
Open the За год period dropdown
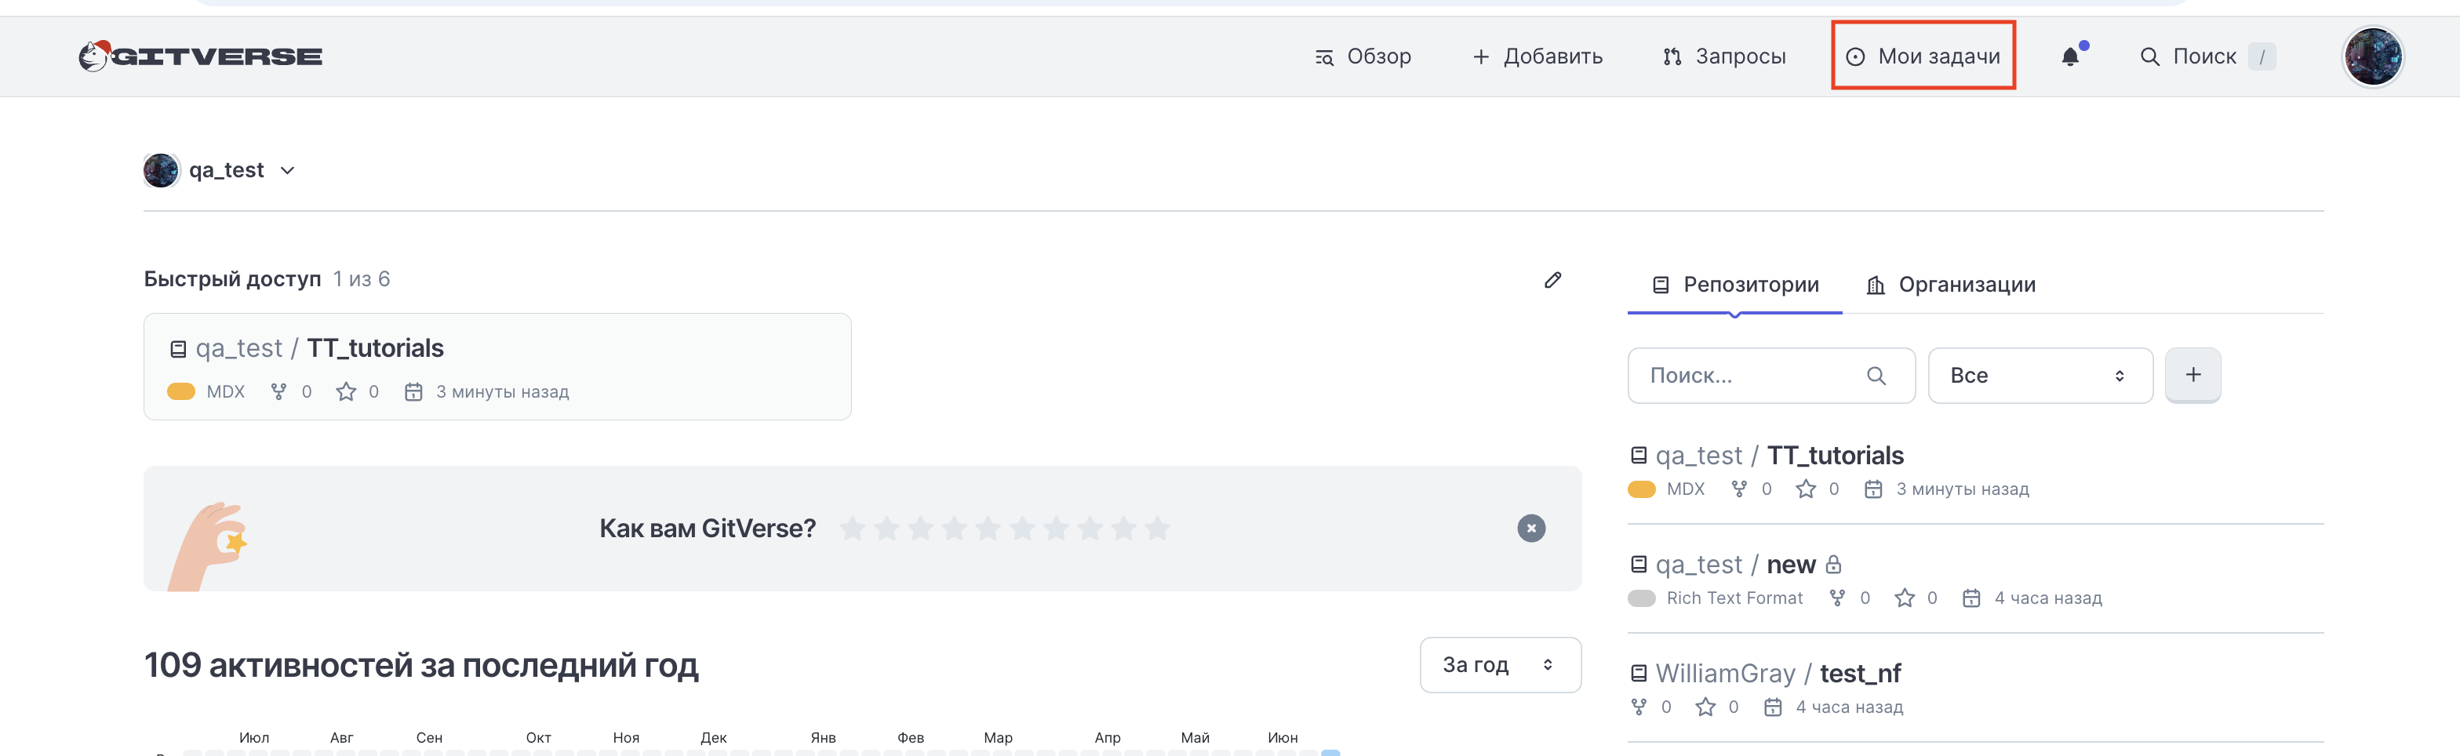coord(1501,664)
